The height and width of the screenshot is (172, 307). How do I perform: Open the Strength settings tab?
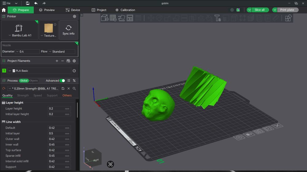point(23,95)
